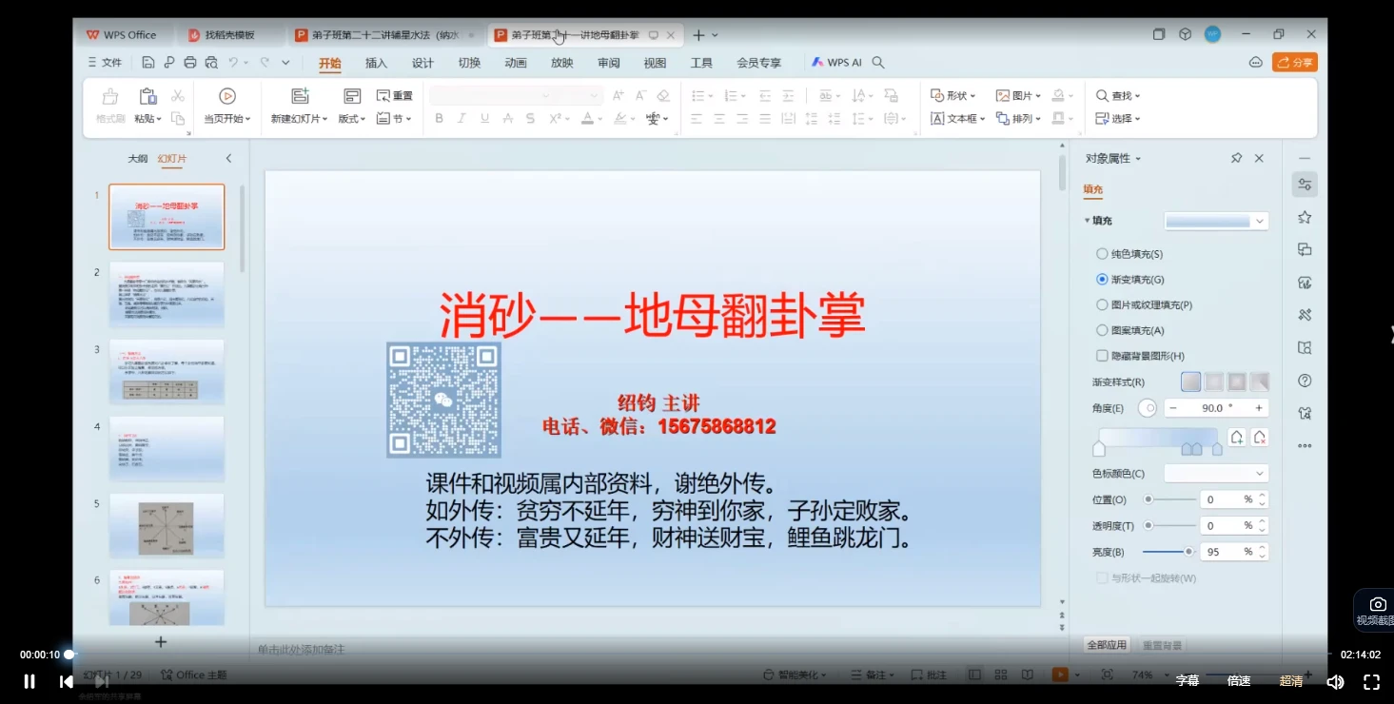The image size is (1394, 704).
Task: Click the search magnifier beside WPS AI
Action: [x=878, y=63]
